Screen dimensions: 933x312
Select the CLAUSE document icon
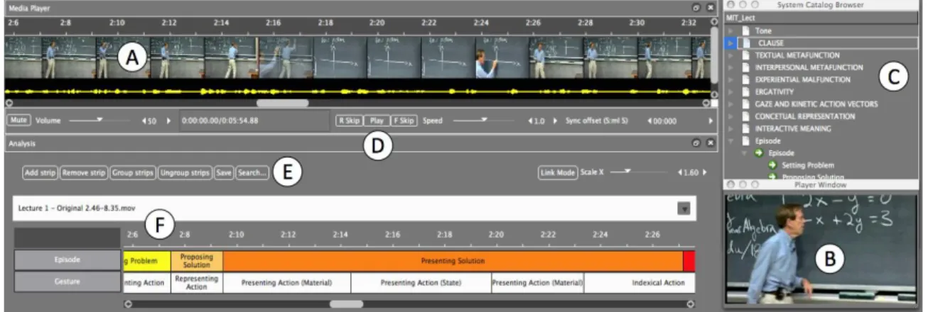(x=746, y=43)
